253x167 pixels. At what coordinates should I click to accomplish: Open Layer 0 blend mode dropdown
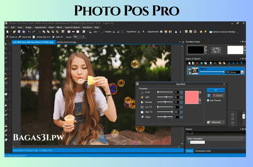pos(242,72)
